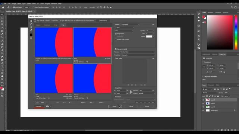
Task: Switch to the Optimized tab
Action: click(47, 25)
